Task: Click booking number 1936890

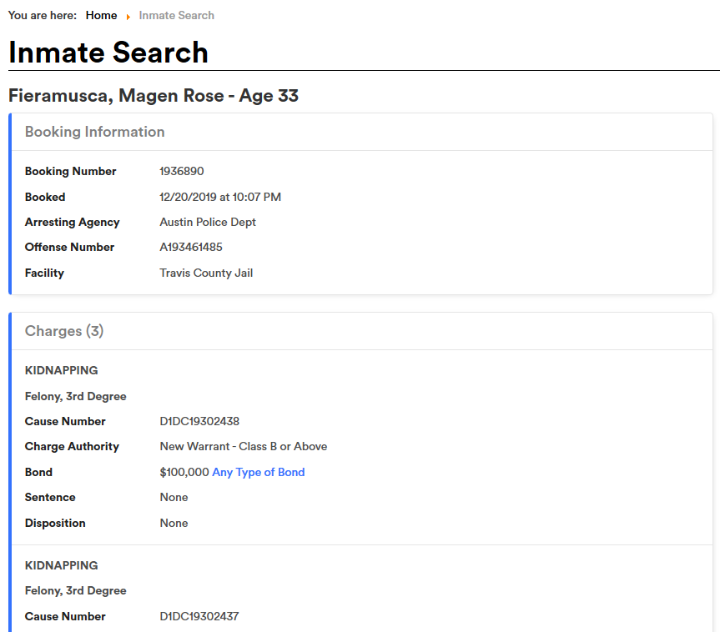Action: click(181, 171)
